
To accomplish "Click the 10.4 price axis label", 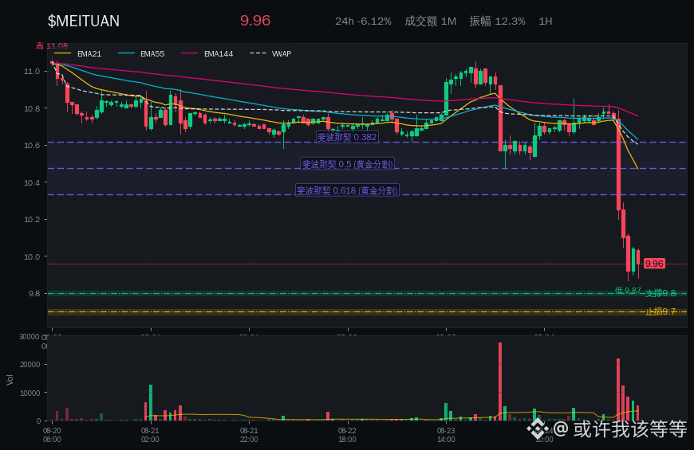I will pyautogui.click(x=32, y=182).
